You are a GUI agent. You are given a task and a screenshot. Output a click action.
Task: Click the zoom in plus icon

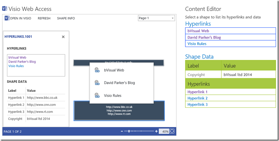(156, 131)
